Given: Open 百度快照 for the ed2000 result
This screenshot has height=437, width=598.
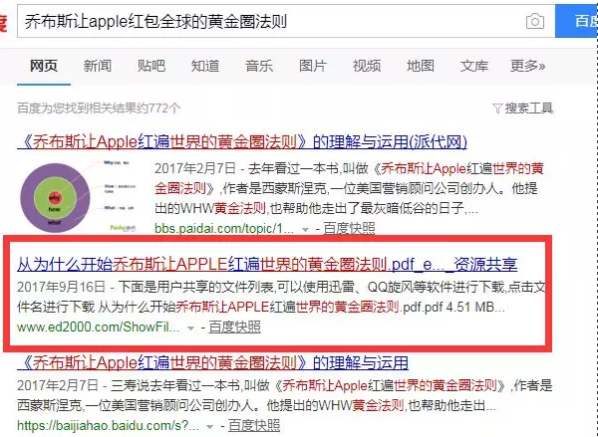Looking at the screenshot, I should point(234,327).
